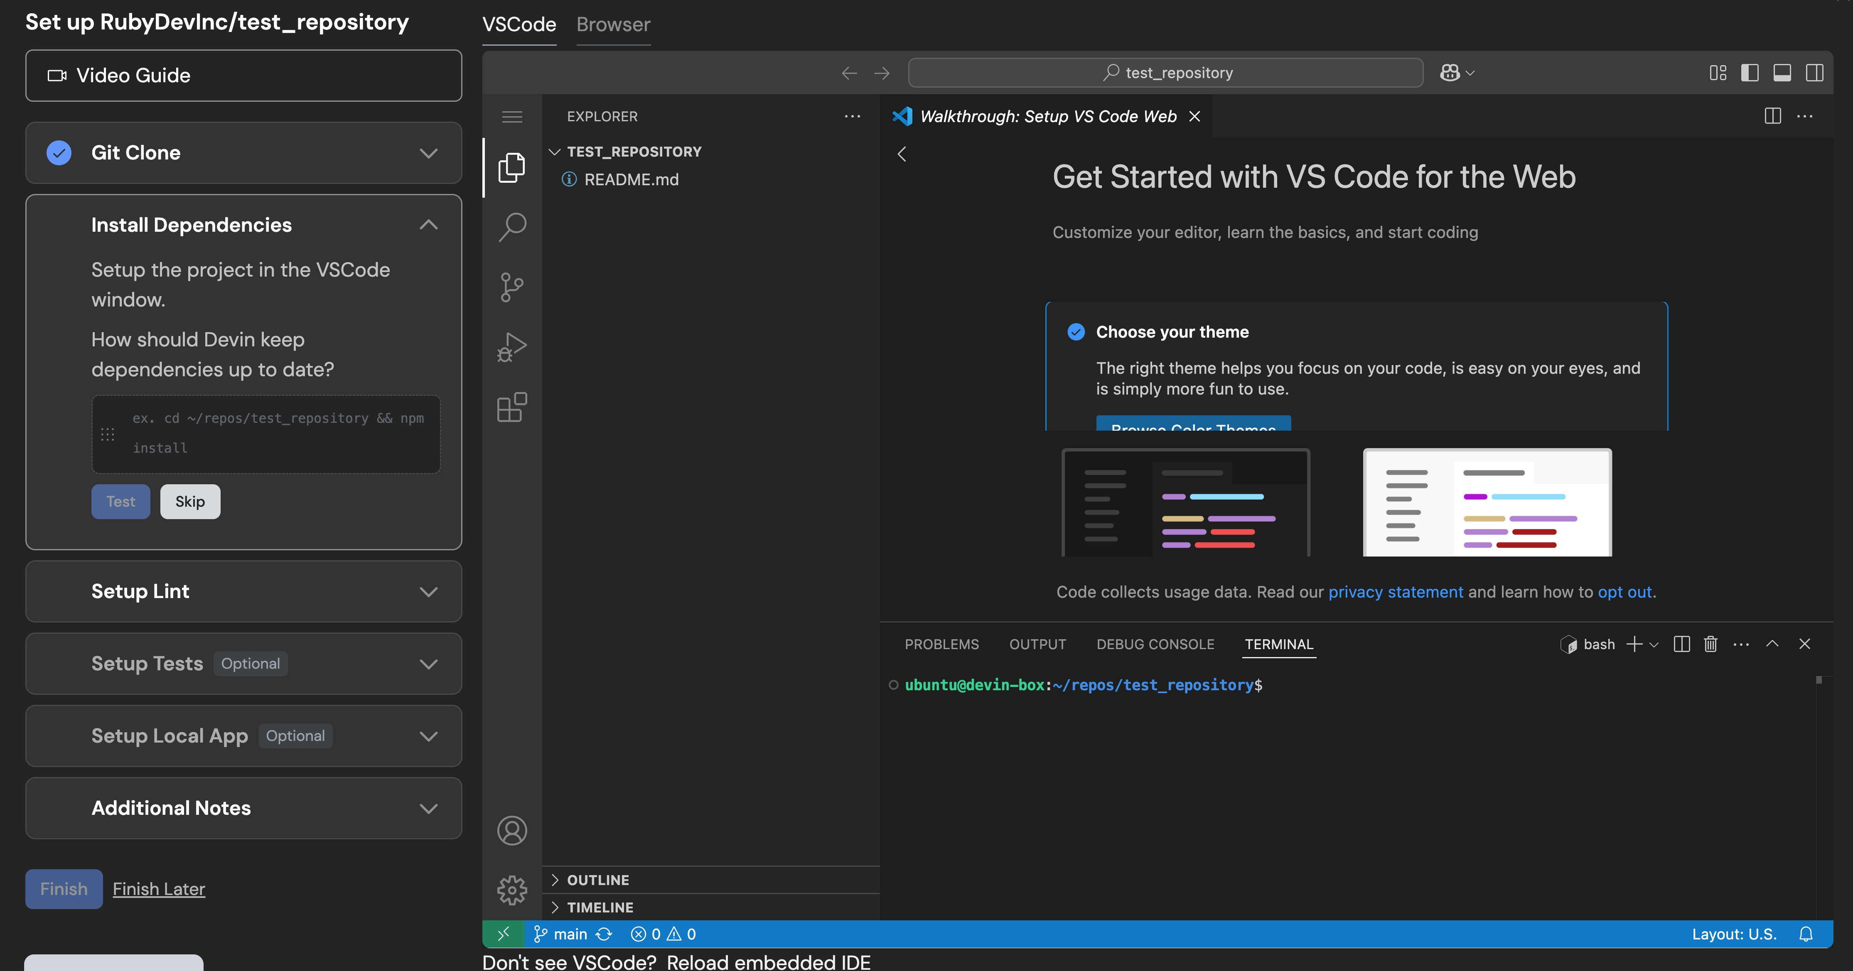This screenshot has width=1853, height=971.
Task: Open the Source Control view
Action: point(511,287)
